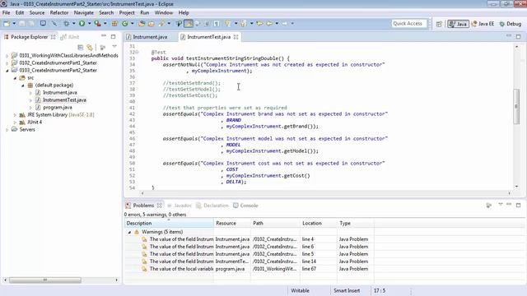Open the File menu

tap(6, 13)
